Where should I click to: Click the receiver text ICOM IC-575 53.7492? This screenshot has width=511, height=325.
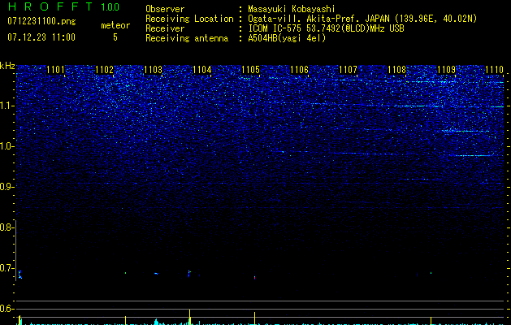[326, 28]
